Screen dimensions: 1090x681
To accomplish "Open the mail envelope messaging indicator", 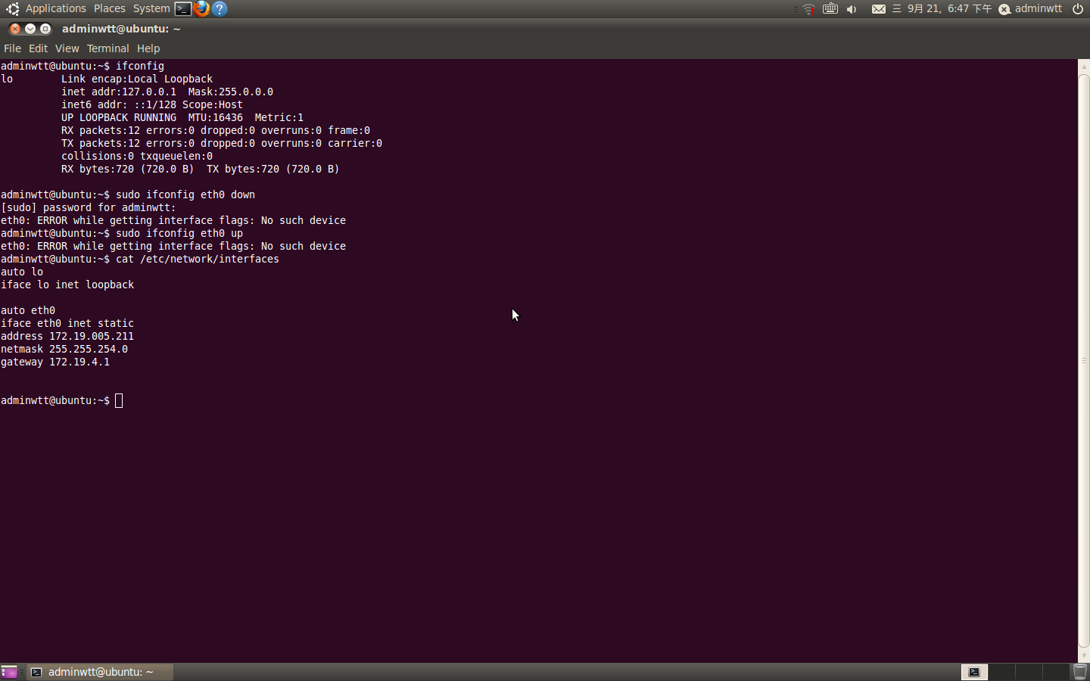I will [878, 9].
